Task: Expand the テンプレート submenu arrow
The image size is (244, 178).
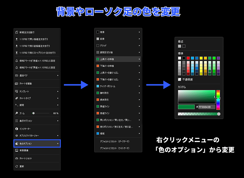Action: [x=58, y=91]
